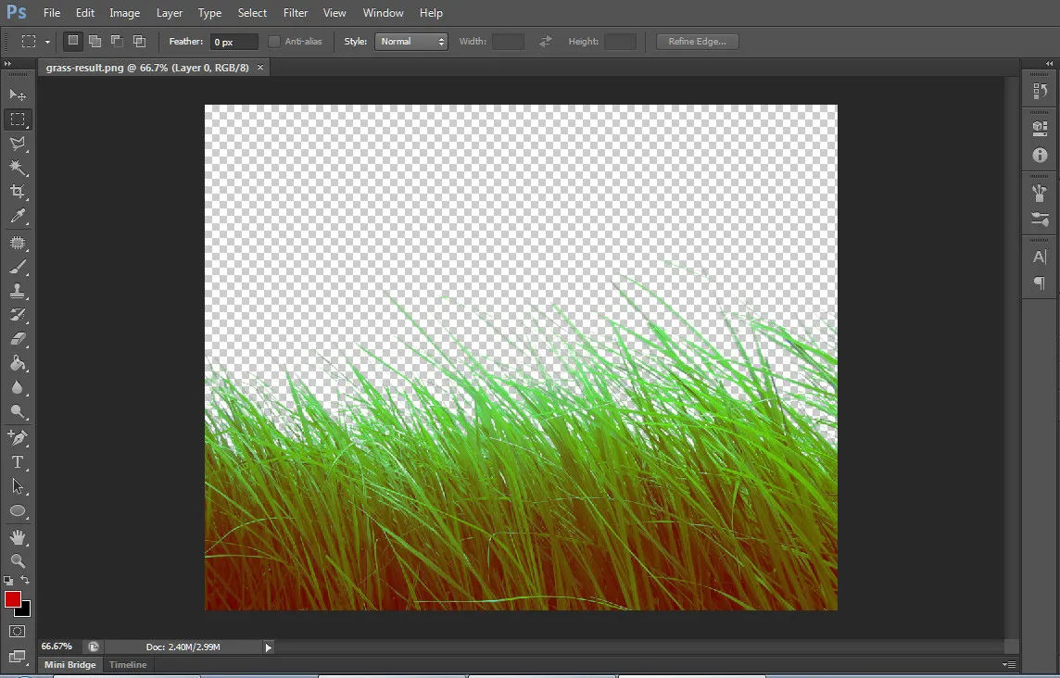Screen dimensions: 1060x678
Task: Select the Clone Stamp tool
Action: click(18, 292)
